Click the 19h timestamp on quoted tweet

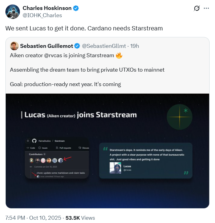134,46
